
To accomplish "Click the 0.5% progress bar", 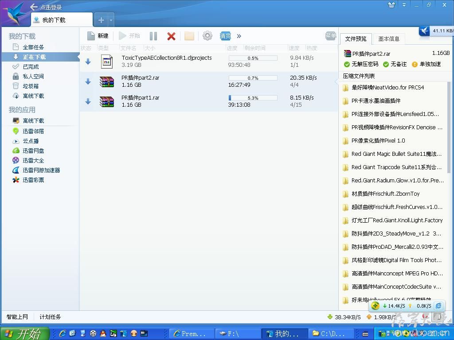I will (253, 58).
